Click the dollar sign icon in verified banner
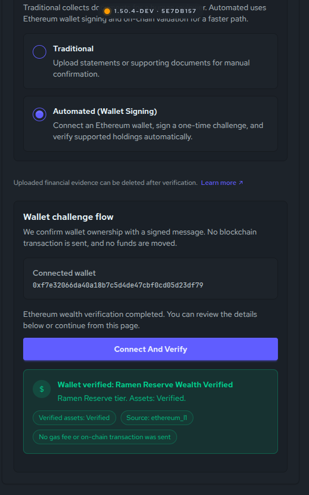Viewport: 309px width, 495px height. [42, 389]
